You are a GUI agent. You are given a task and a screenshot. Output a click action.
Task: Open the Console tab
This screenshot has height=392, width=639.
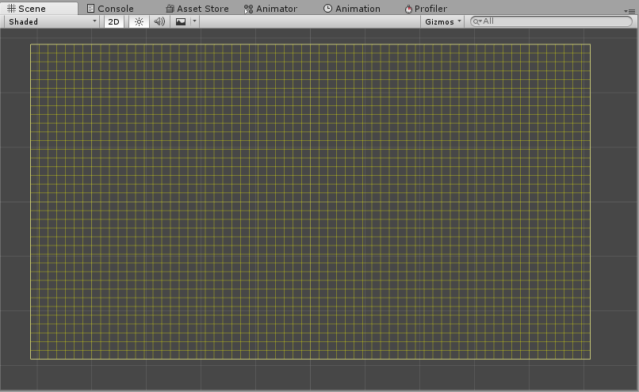point(110,9)
